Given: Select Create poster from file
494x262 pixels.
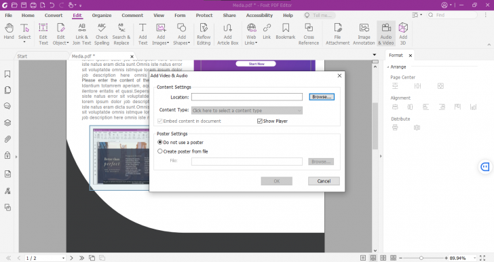Looking at the screenshot, I should click(x=159, y=151).
